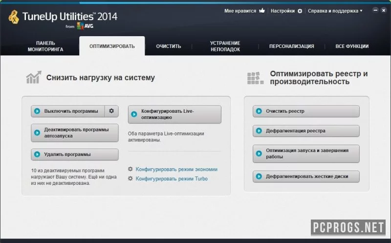Open Настройки text in header
The image size is (391, 243).
(x=282, y=11)
